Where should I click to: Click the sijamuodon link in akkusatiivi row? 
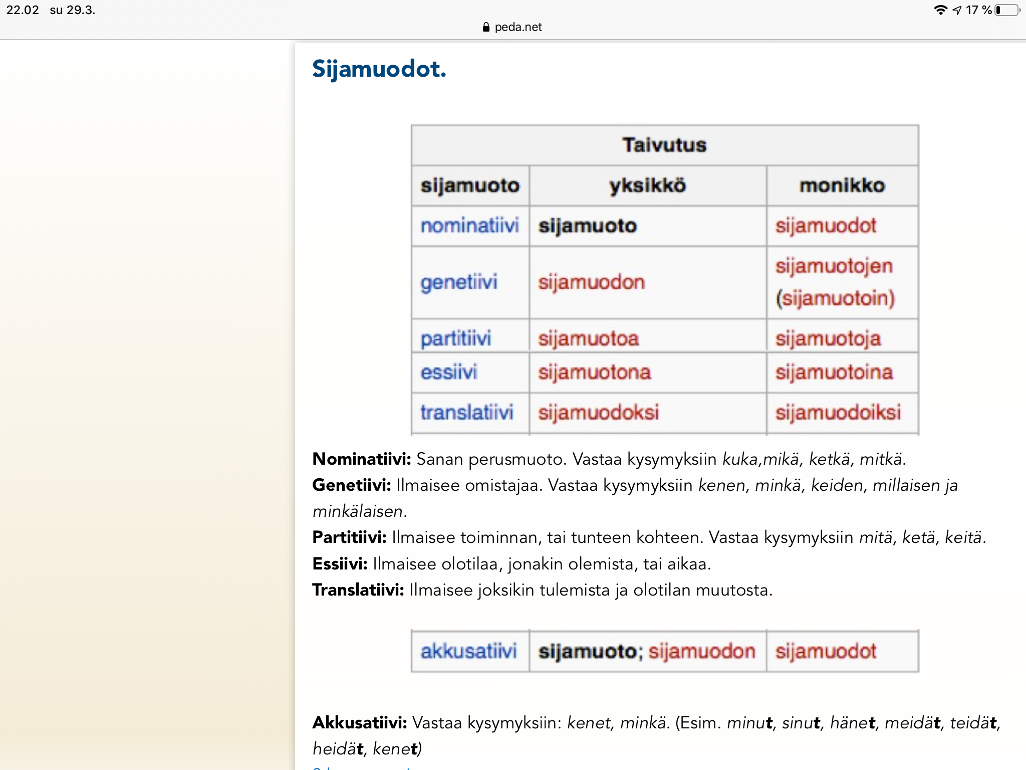tap(702, 652)
